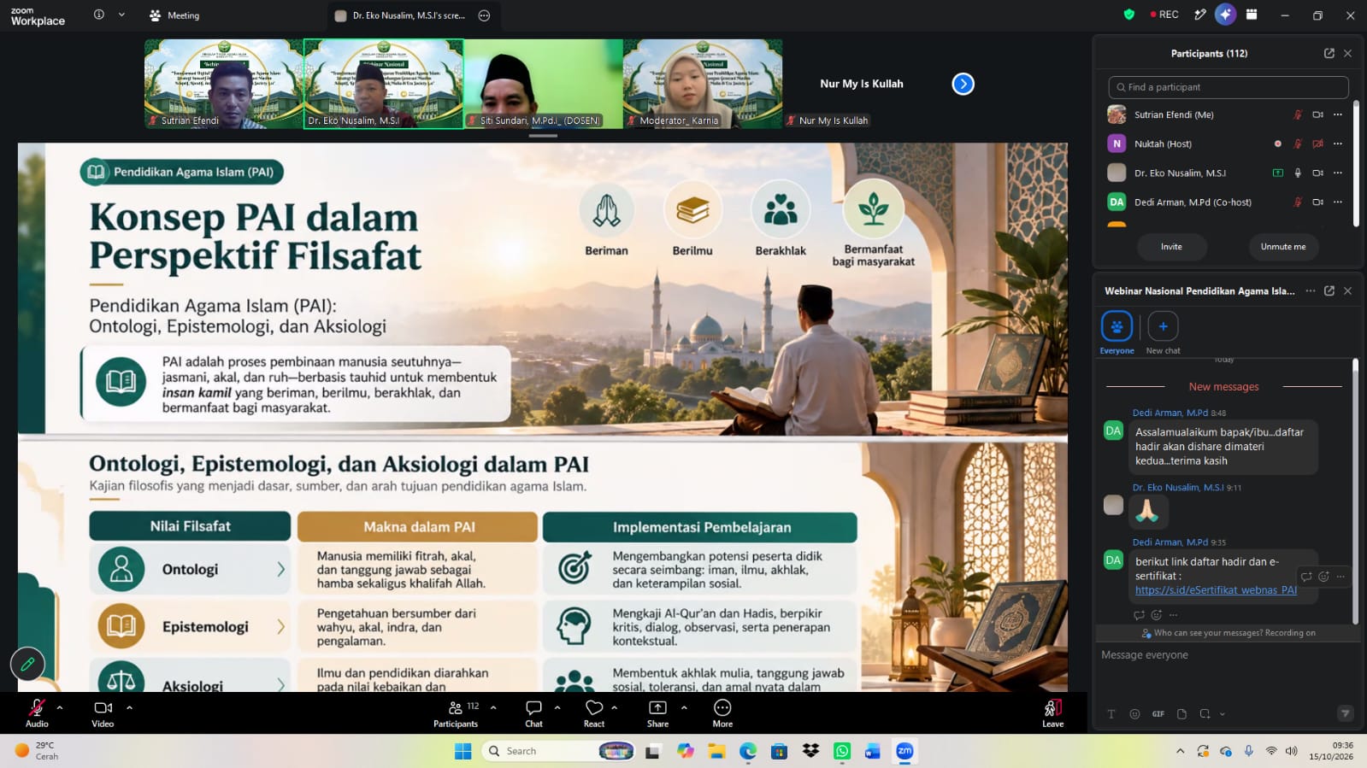Viewport: 1367px width, 768px height.
Task: Select Siti Sundari video thumbnail
Action: pos(543,84)
